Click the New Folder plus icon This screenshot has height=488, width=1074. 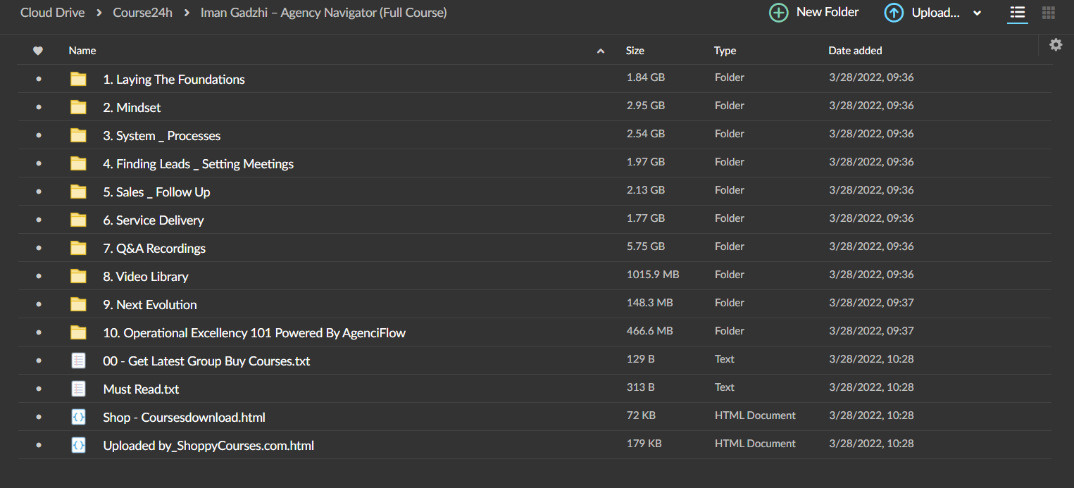(778, 13)
